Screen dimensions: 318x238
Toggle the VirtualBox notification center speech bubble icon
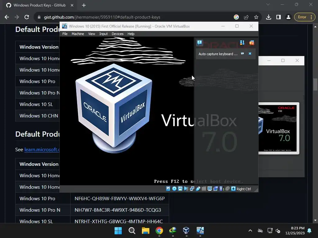pos(200,43)
